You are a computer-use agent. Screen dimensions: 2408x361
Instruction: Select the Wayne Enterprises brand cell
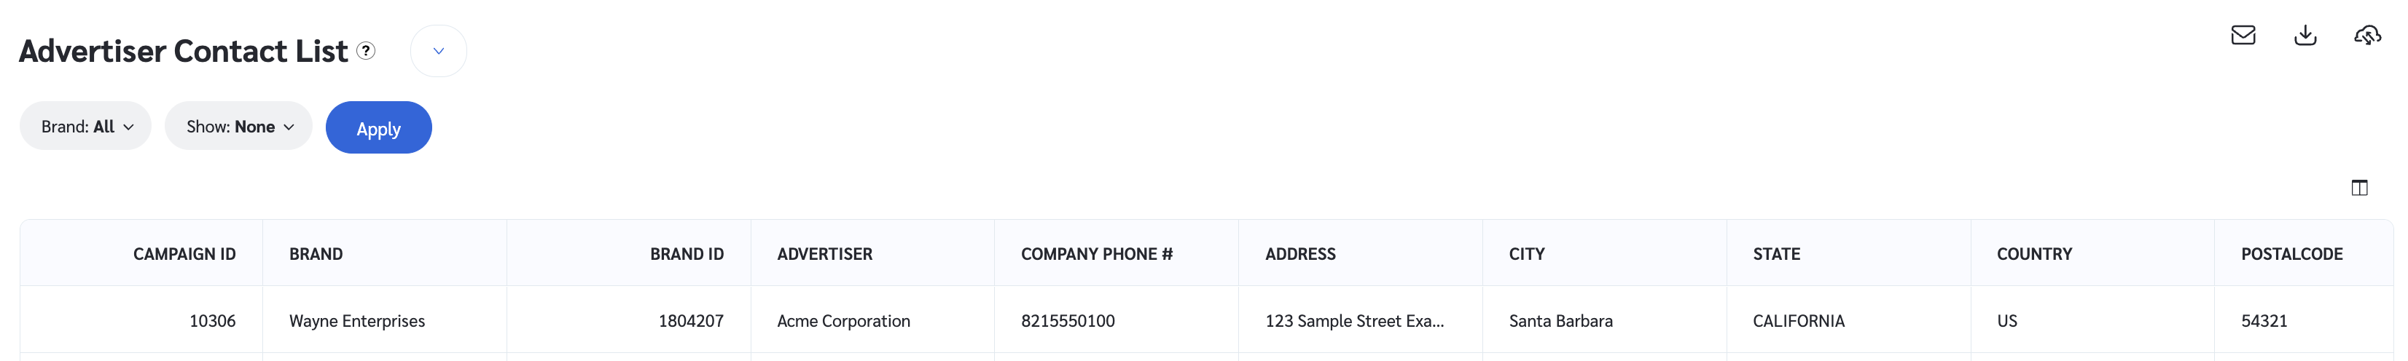[x=357, y=321]
